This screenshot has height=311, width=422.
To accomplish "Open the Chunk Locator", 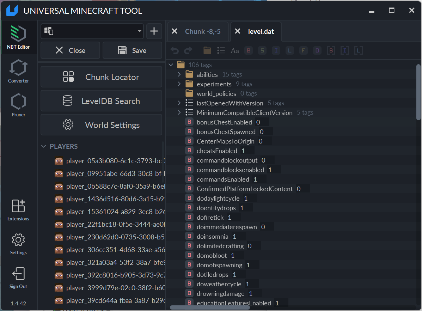I will click(101, 77).
